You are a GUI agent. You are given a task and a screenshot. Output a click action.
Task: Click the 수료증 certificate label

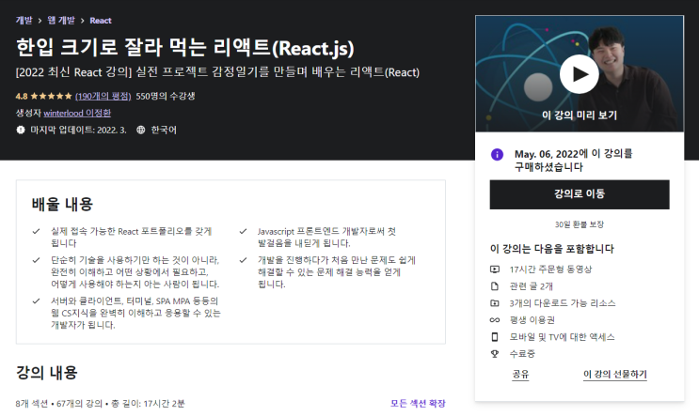coord(522,354)
